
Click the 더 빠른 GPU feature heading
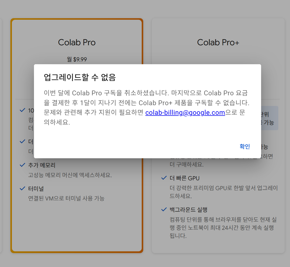point(185,178)
